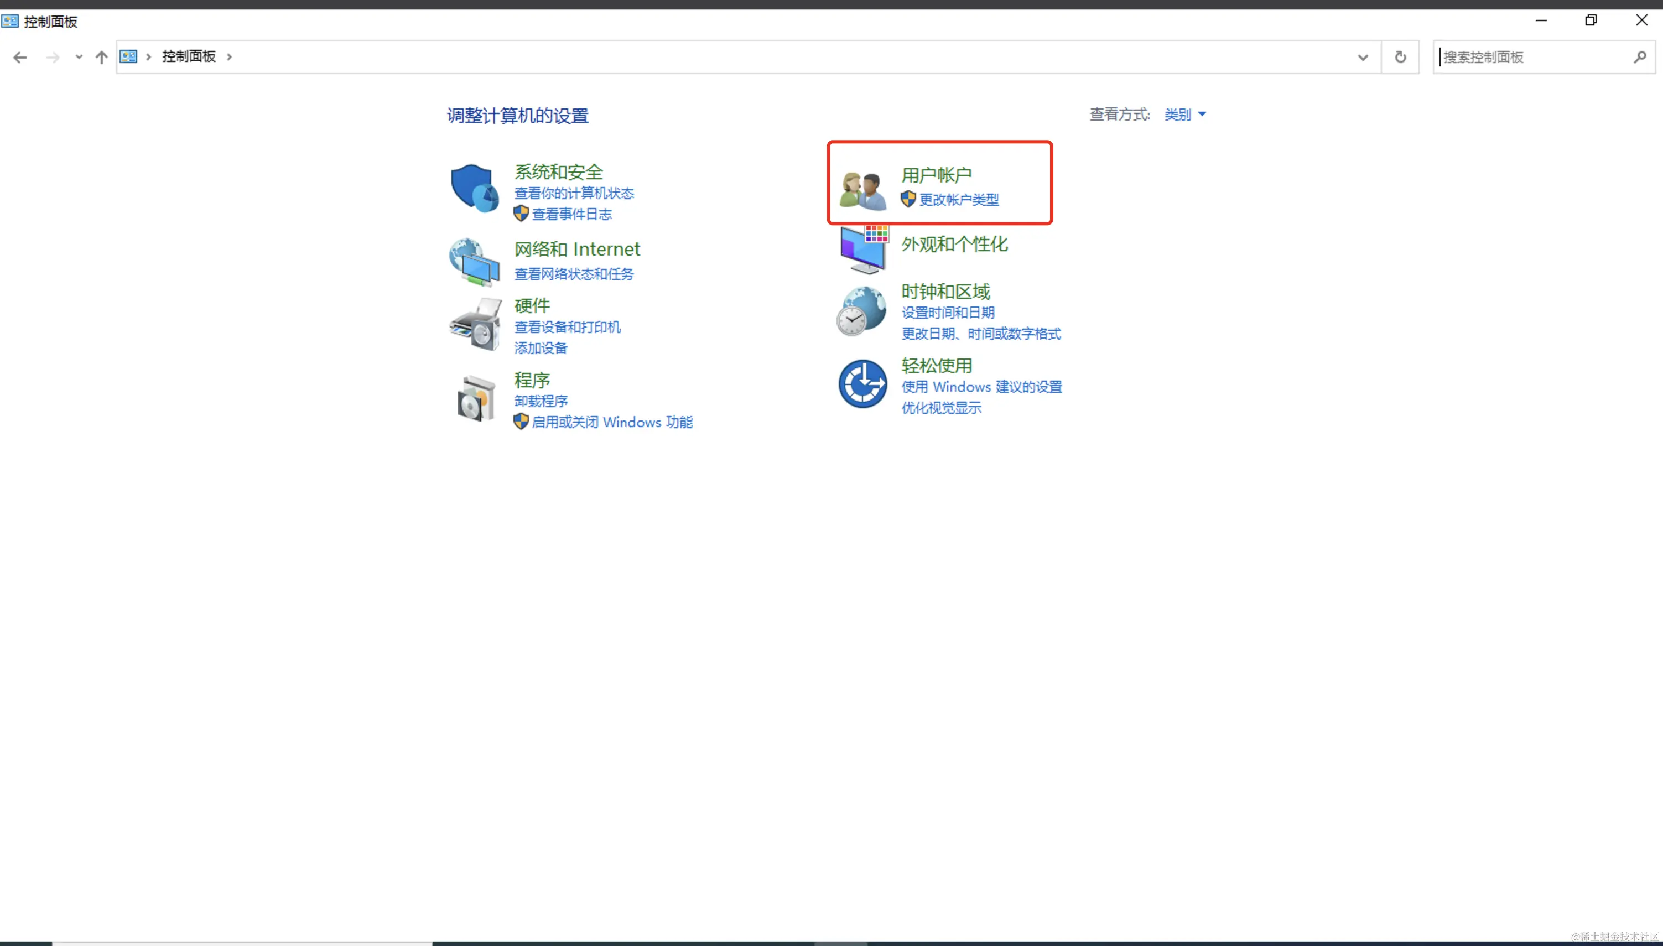Image resolution: width=1663 pixels, height=946 pixels.
Task: Open 查看事件日志
Action: pos(572,215)
